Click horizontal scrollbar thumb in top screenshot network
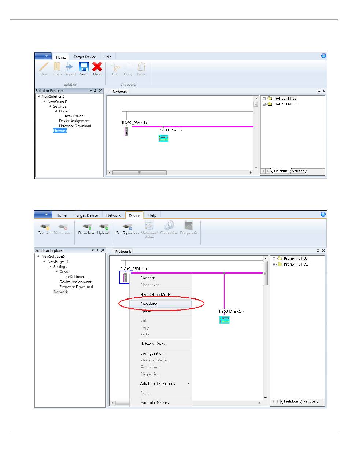 pyautogui.click(x=139, y=172)
